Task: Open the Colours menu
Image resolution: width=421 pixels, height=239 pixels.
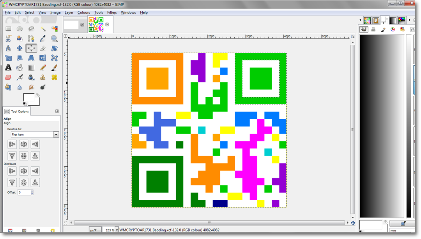Action: point(83,12)
